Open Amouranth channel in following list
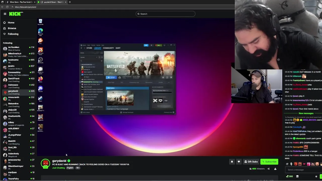This screenshot has height=181, width=322. 19,99
